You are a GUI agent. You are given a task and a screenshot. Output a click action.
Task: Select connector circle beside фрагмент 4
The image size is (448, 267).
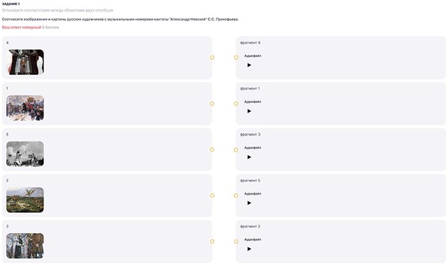(x=236, y=58)
